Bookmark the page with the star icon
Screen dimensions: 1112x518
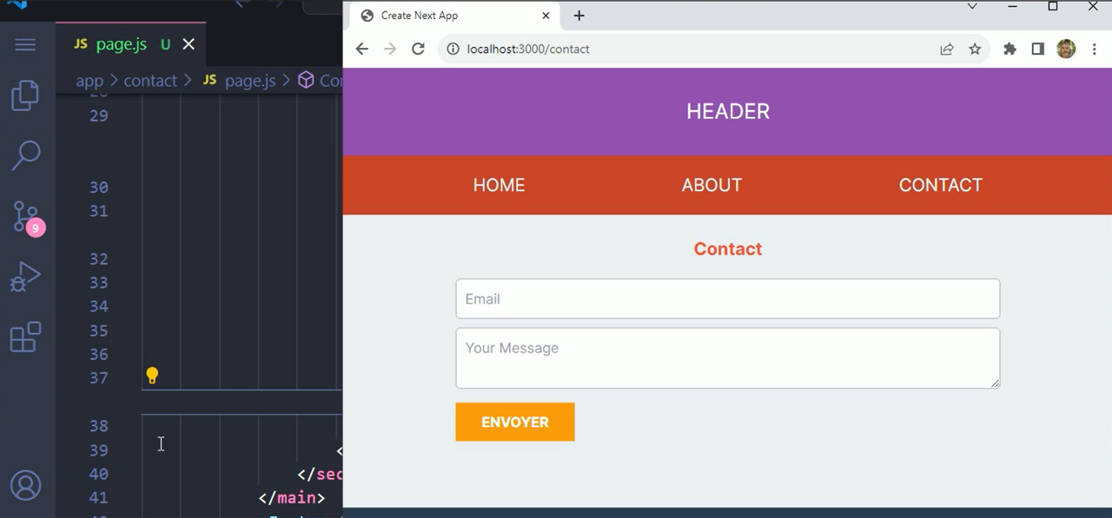[975, 49]
